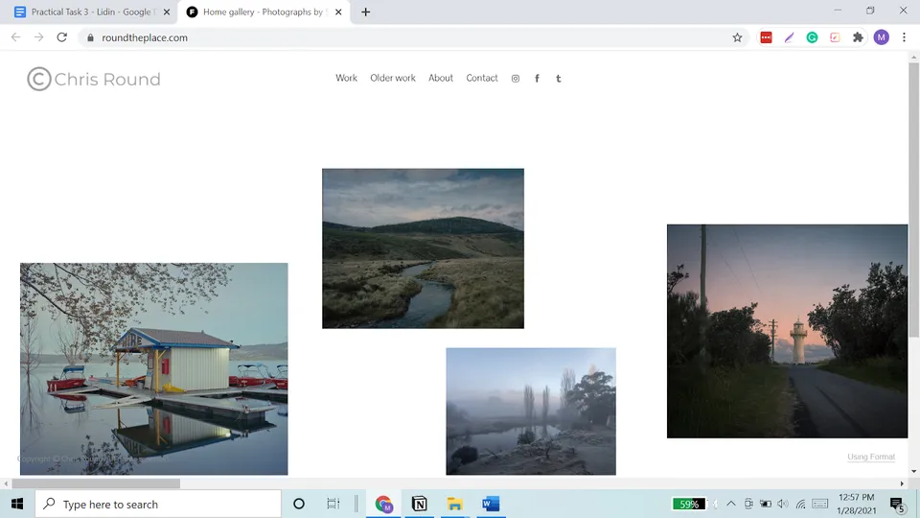920x518 pixels.
Task: Open Notion from the taskbar
Action: click(x=419, y=504)
